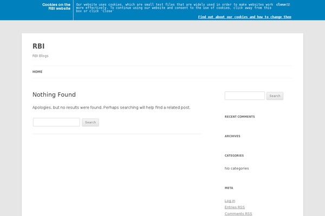Click the RBI site title
Image resolution: width=325 pixels, height=216 pixels.
pyautogui.click(x=38, y=46)
